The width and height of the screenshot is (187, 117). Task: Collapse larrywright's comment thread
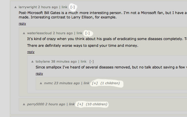(x=73, y=7)
